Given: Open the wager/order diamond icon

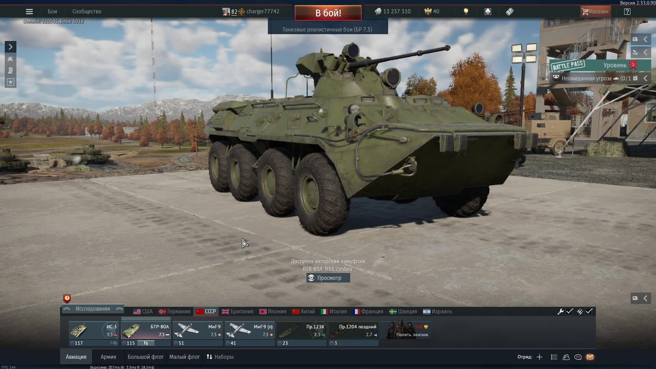Looking at the screenshot, I should pyautogui.click(x=488, y=11).
